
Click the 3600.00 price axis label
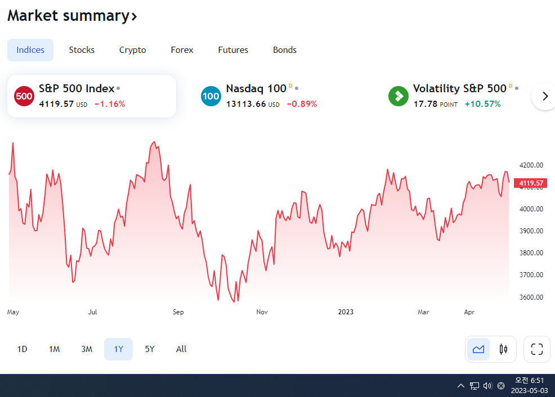point(531,297)
